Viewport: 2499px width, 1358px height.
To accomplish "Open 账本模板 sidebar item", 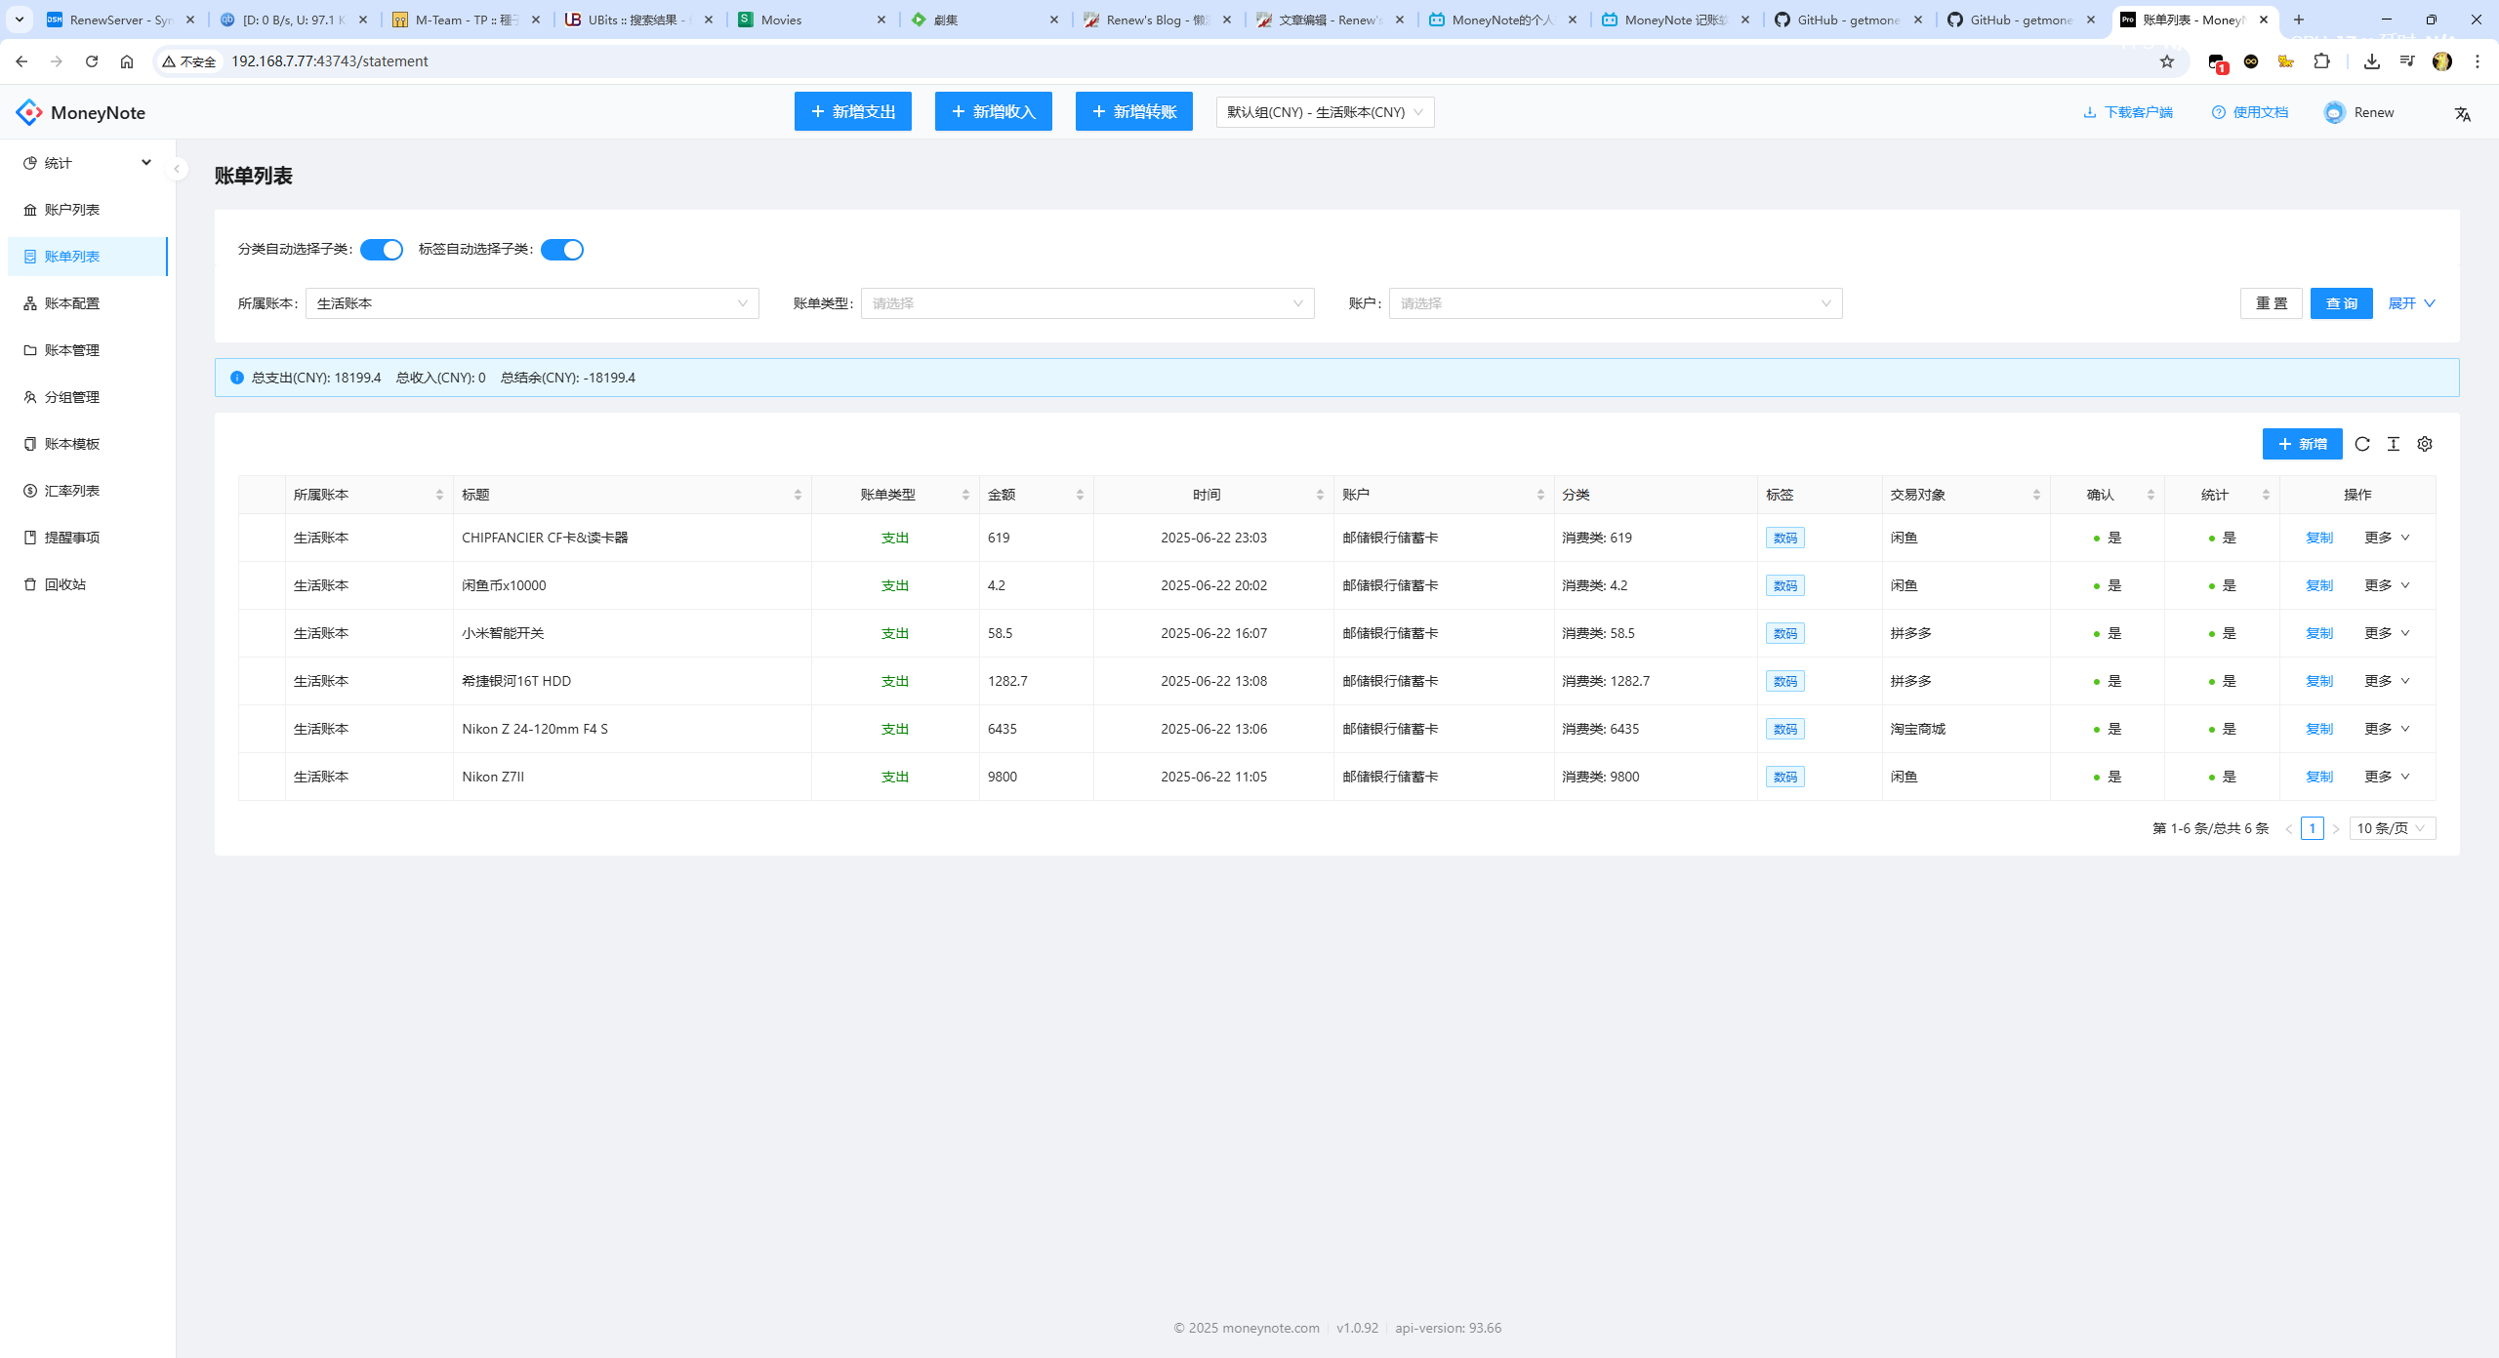I will pos(88,444).
